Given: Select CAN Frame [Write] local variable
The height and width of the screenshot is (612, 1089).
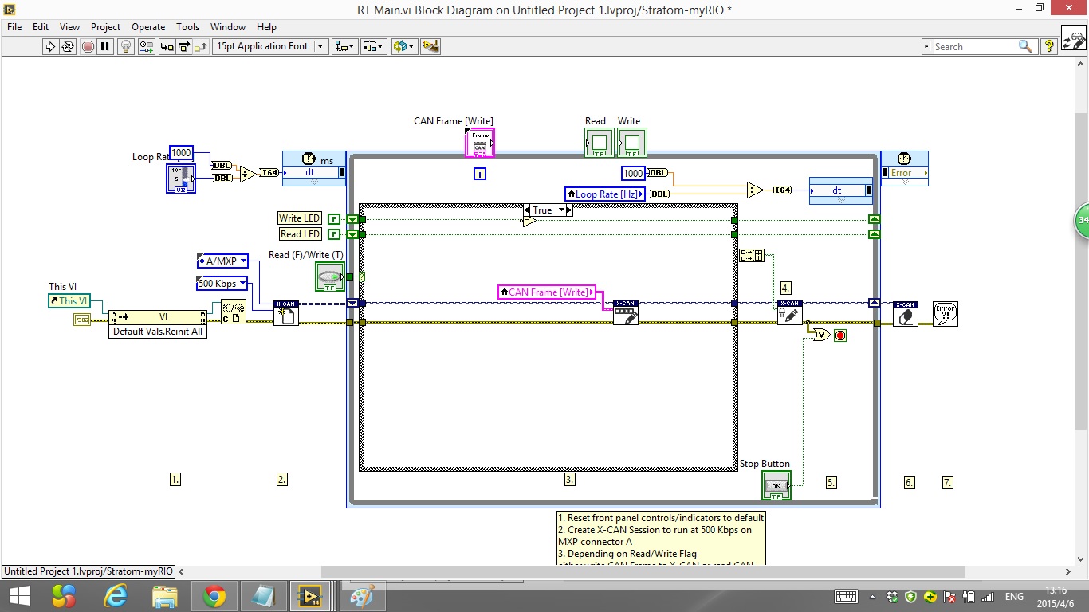Looking at the screenshot, I should (x=547, y=292).
